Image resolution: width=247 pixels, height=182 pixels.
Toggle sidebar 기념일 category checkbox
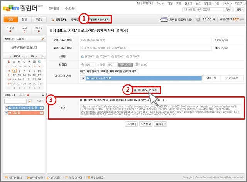tap(6, 113)
